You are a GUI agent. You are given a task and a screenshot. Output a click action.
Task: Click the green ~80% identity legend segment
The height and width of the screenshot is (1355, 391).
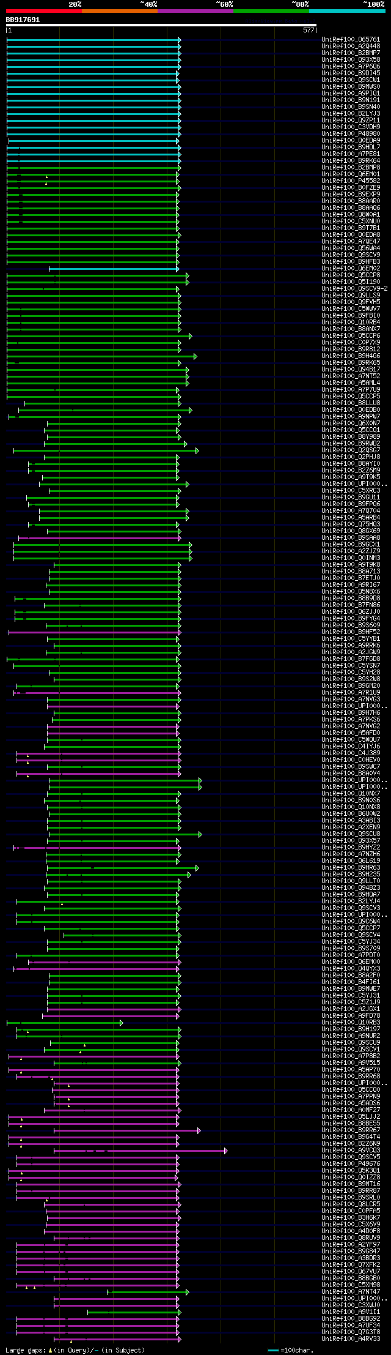271,11
